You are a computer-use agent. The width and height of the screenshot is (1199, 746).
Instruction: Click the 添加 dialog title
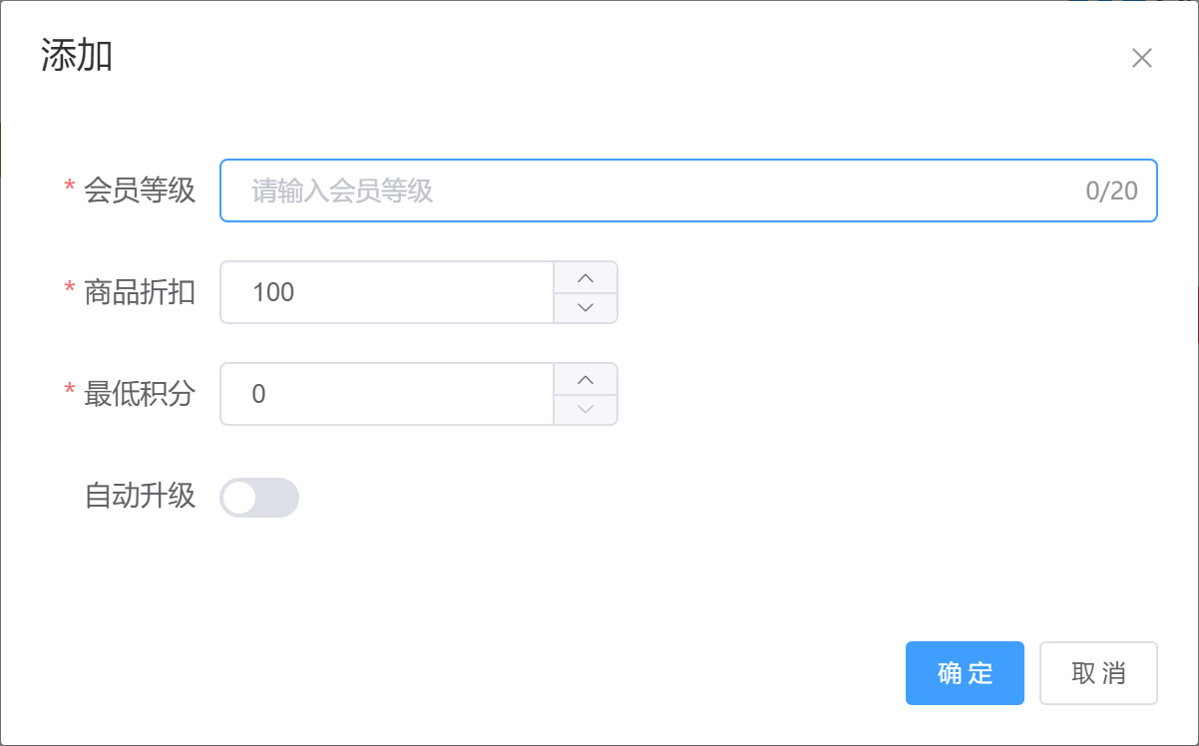(77, 57)
